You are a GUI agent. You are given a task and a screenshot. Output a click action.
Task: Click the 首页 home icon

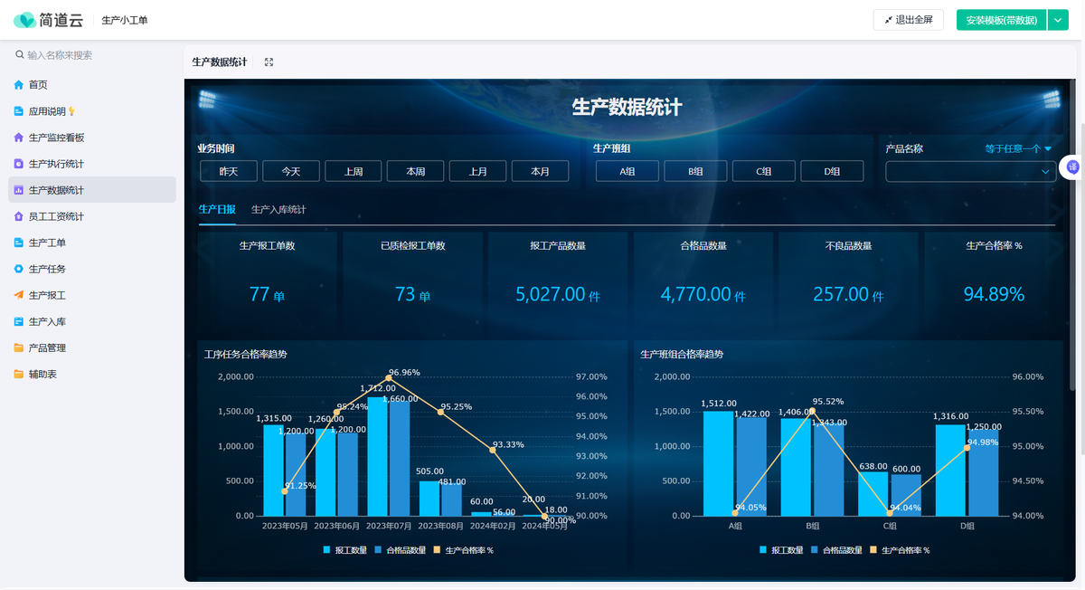pyautogui.click(x=19, y=85)
